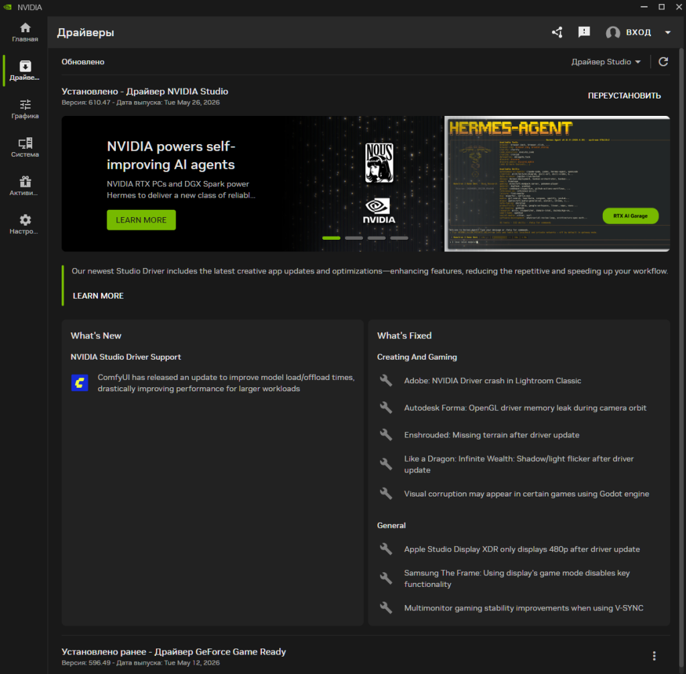Expand the account dropdown arrow
The width and height of the screenshot is (686, 674).
point(668,32)
